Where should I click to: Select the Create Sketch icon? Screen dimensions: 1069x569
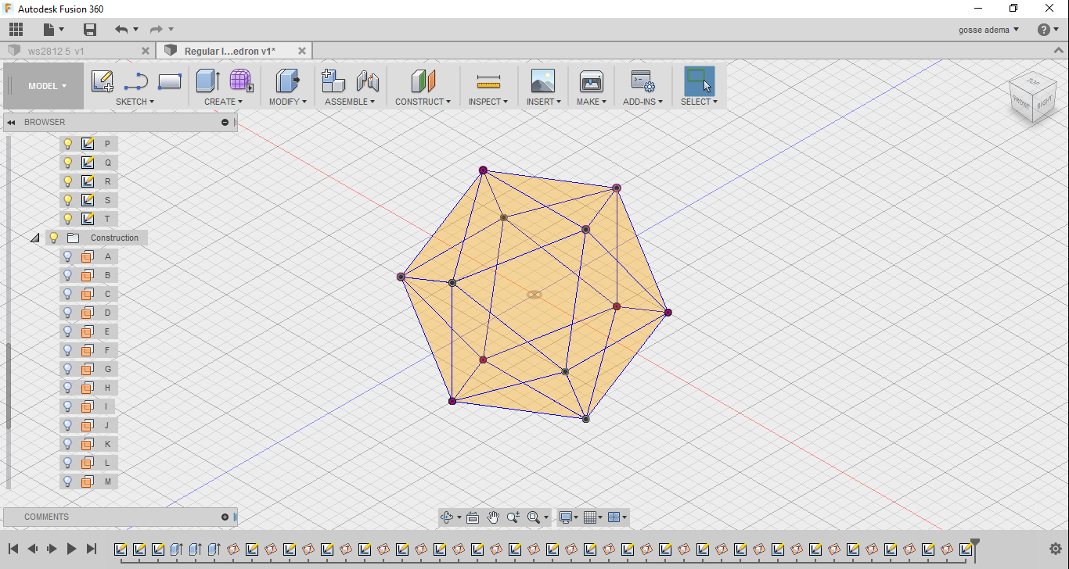(x=103, y=81)
